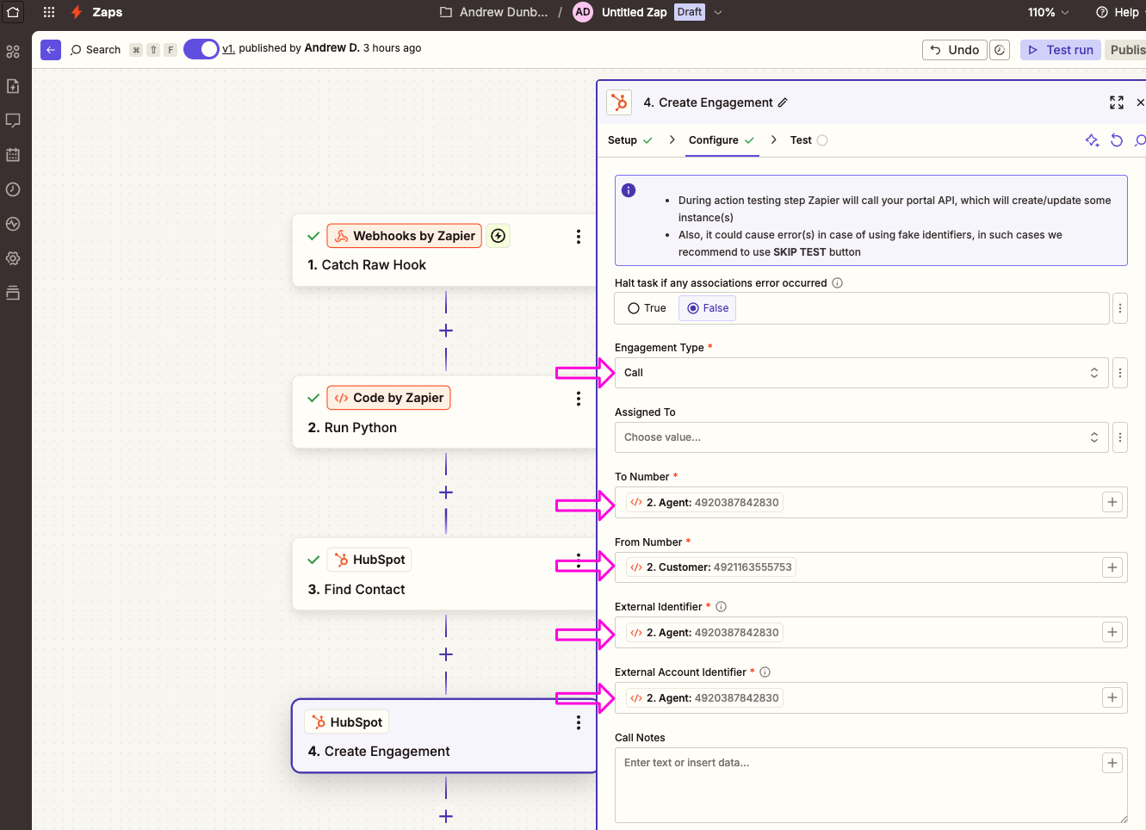
Task: Add step between Run Python and Find Contact
Action: tap(446, 492)
